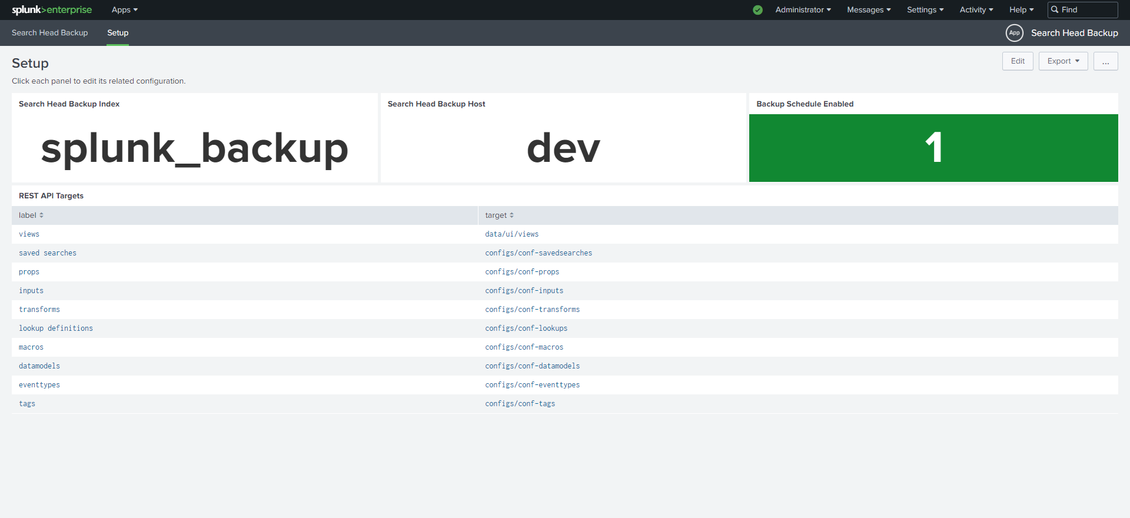Image resolution: width=1130 pixels, height=518 pixels.
Task: Click the round App icon beside Search Head Backup
Action: [x=1014, y=33]
